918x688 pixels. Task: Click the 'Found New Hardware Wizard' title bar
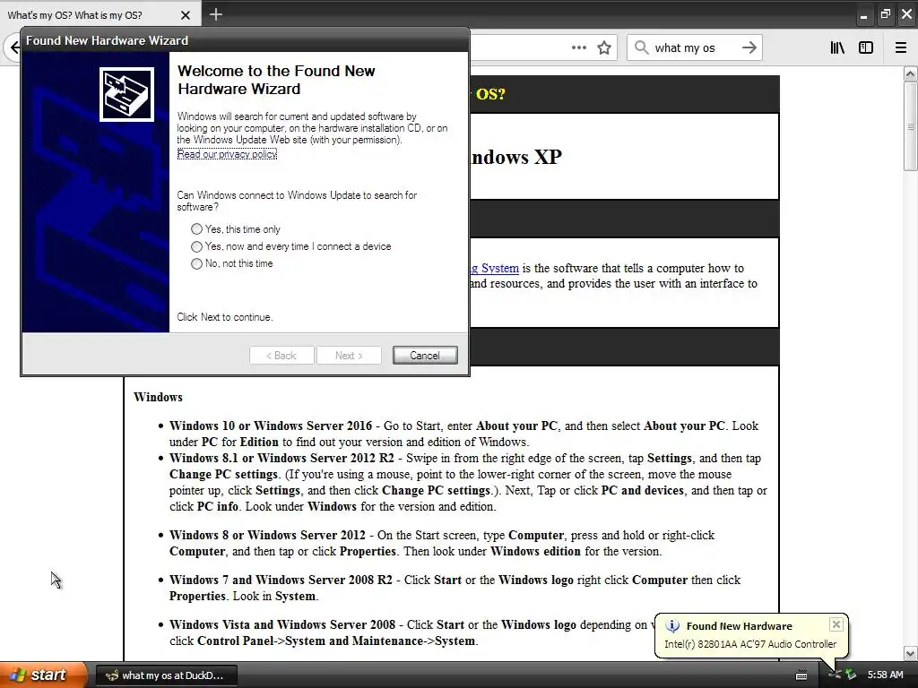pyautogui.click(x=246, y=40)
